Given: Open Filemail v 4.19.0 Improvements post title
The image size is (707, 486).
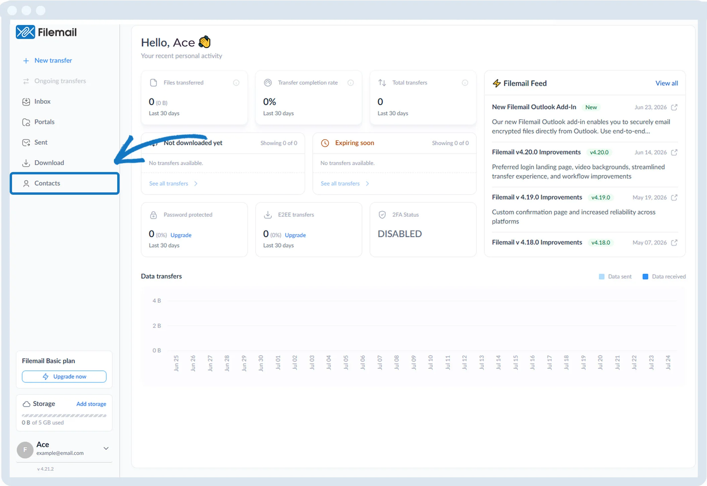Looking at the screenshot, I should [537, 197].
